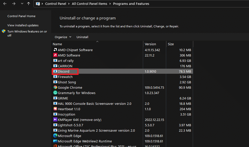Navigate to Control Panel breadcrumb
The width and height of the screenshot is (249, 147).
pyautogui.click(x=56, y=4)
